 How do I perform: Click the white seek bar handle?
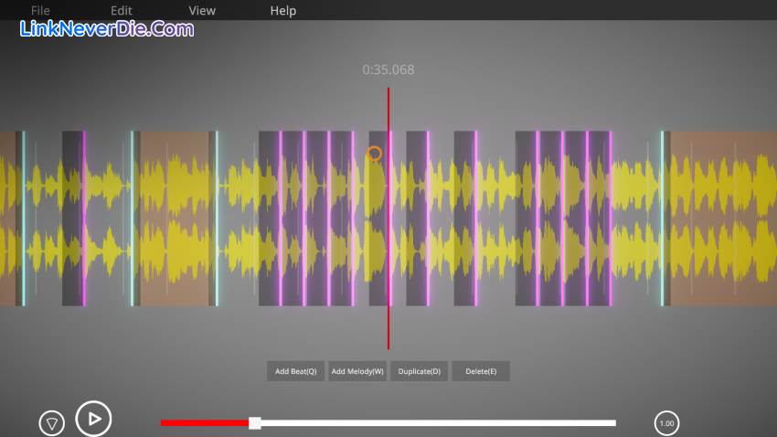[255, 422]
